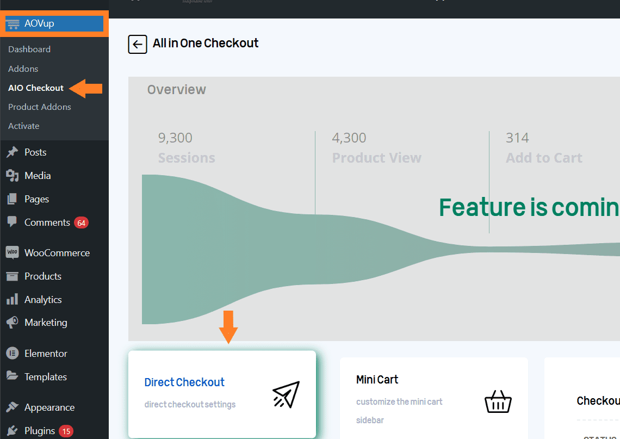Click the Appearance paintbrush icon
620x439 pixels.
click(x=13, y=407)
